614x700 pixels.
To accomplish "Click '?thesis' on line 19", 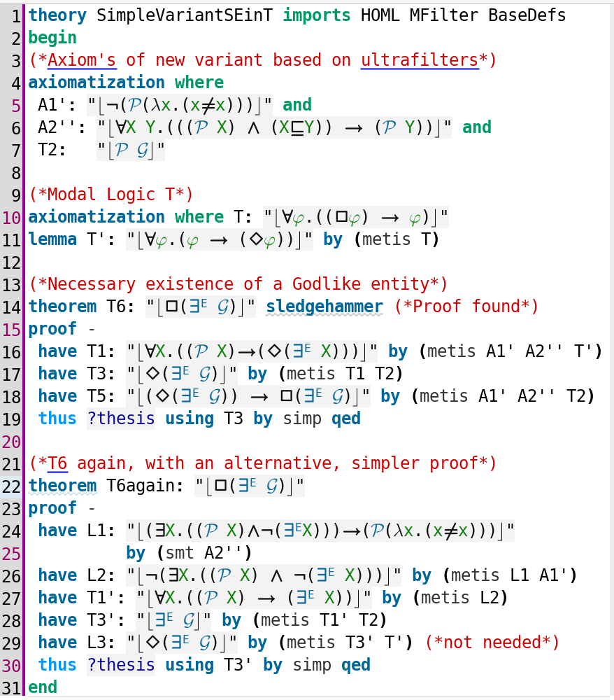I will 121,419.
